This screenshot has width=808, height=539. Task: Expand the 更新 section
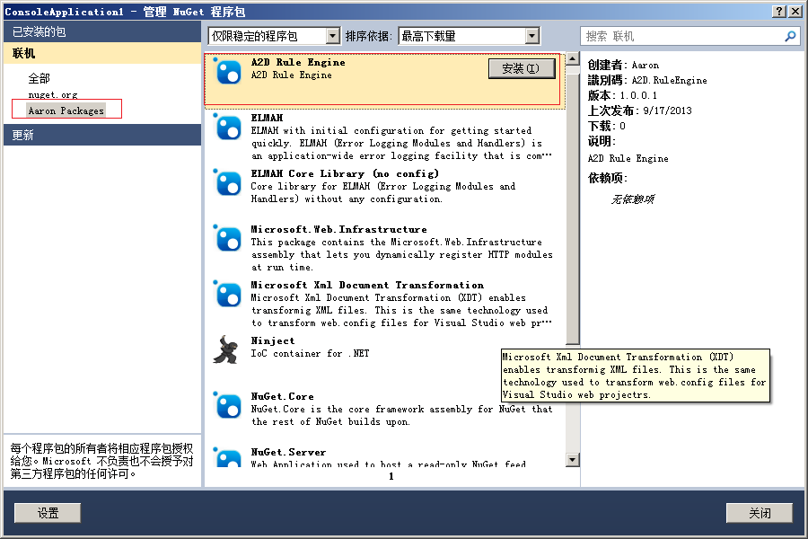tap(102, 135)
